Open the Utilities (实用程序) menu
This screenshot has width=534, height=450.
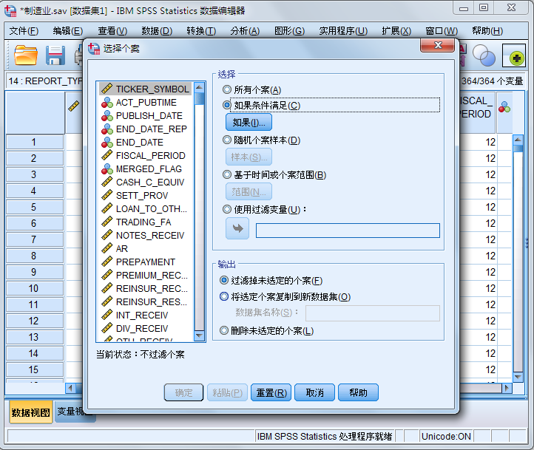343,31
